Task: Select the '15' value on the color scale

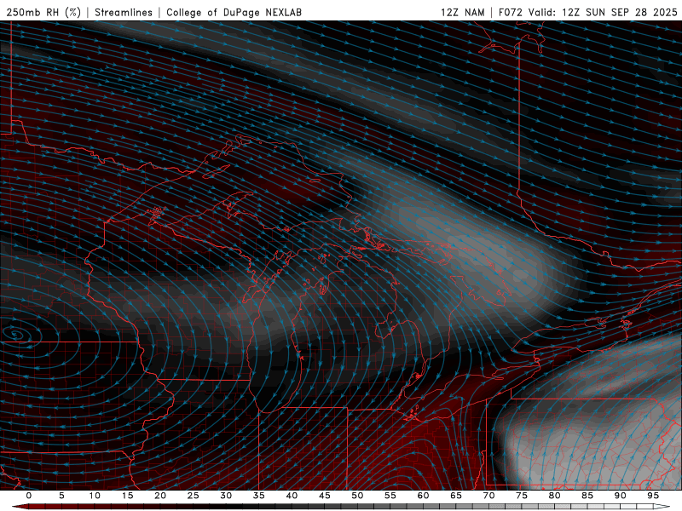Action: point(127,496)
